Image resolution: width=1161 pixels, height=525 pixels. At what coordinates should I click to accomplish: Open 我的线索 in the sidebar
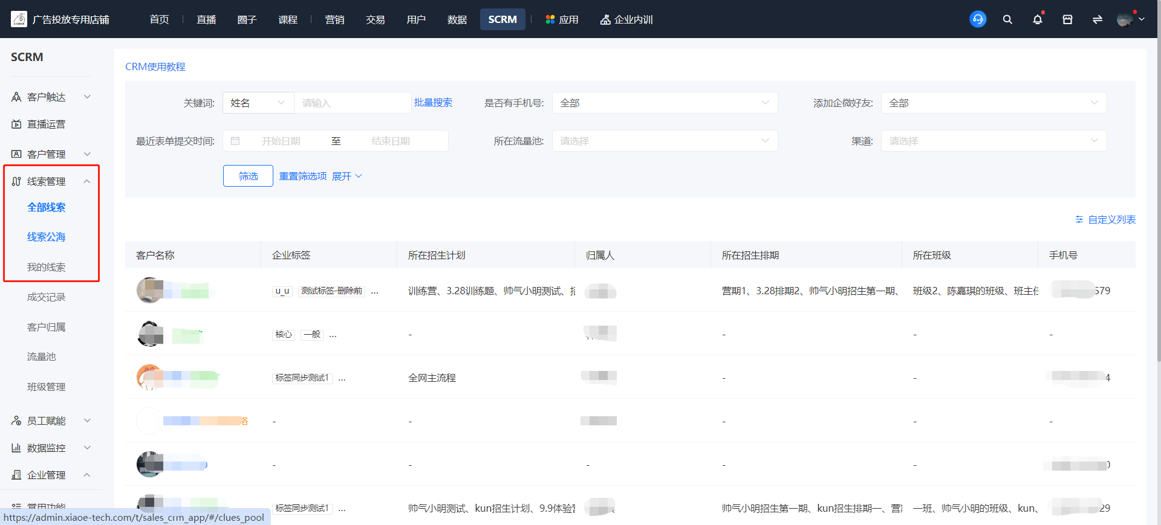(x=47, y=267)
